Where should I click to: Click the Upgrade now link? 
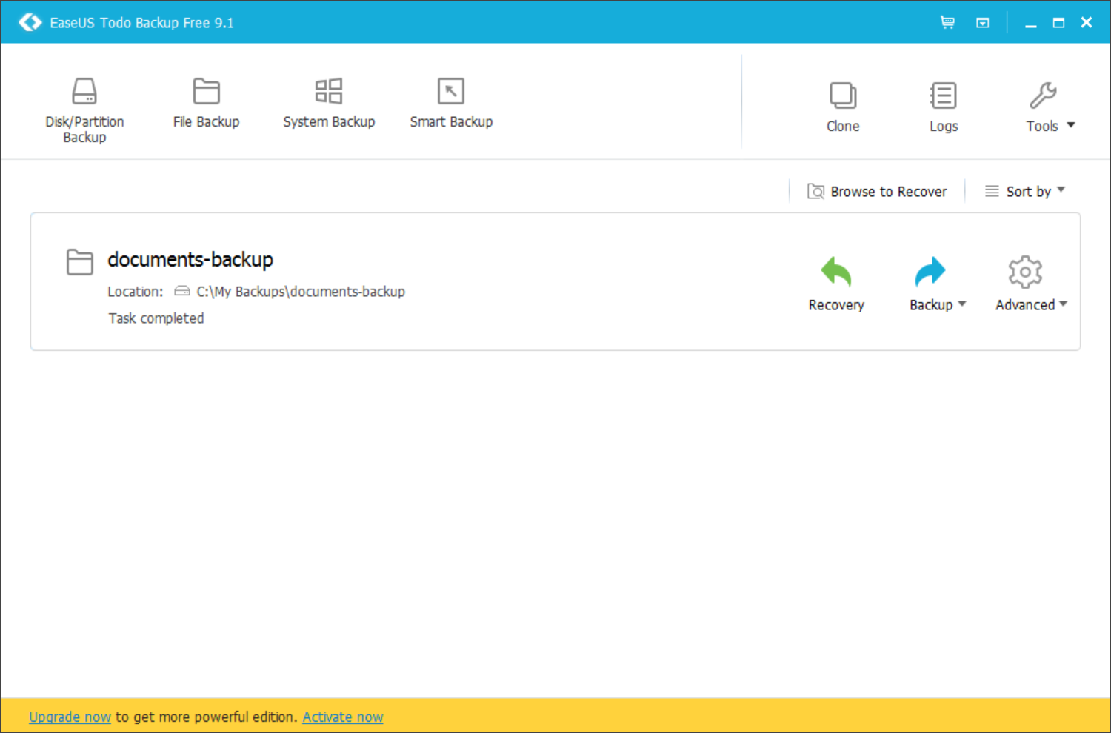tap(70, 717)
